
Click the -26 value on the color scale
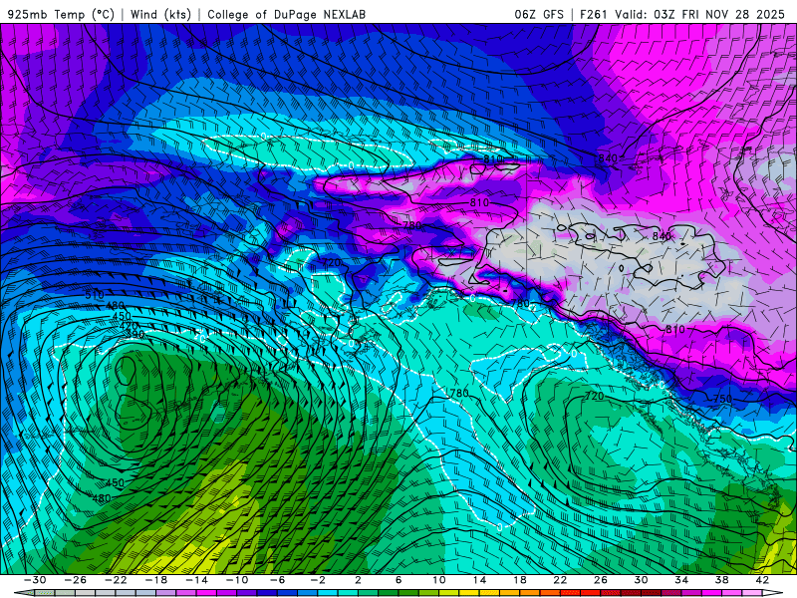(x=76, y=580)
